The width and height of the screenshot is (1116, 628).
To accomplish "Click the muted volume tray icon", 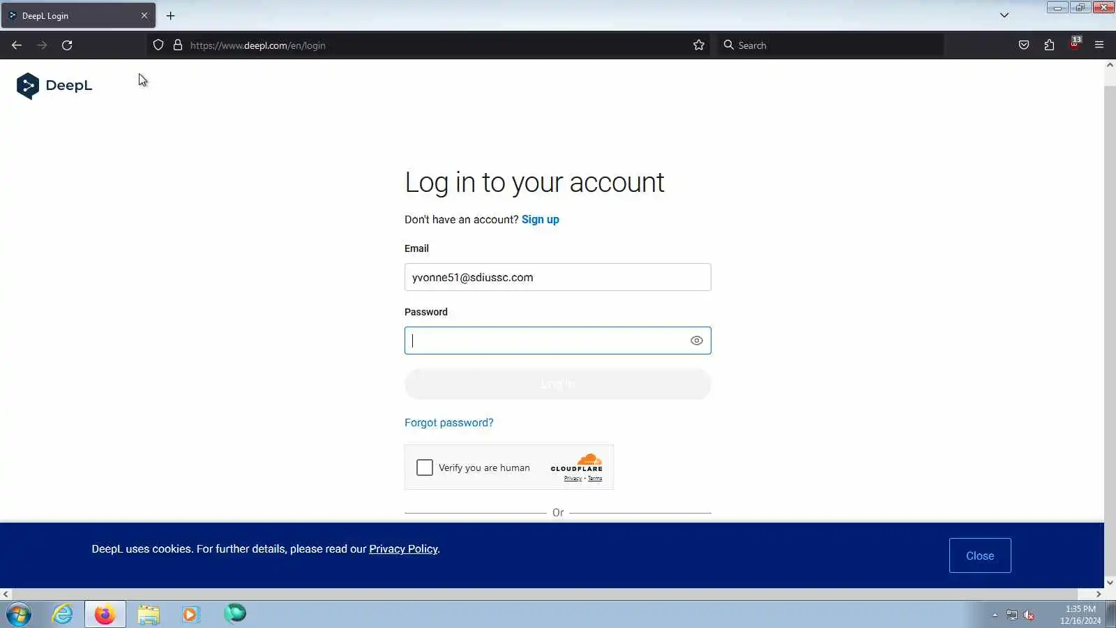I will 1029,615.
